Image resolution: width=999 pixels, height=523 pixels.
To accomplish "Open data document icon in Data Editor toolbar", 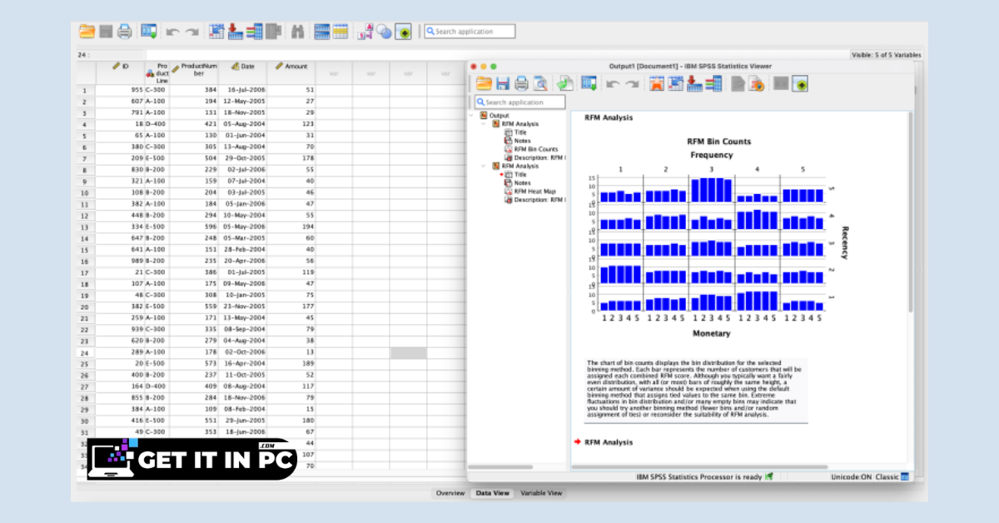I will (87, 32).
